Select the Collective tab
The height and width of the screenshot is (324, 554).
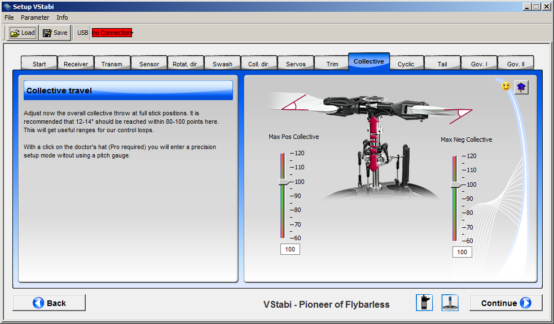[369, 62]
